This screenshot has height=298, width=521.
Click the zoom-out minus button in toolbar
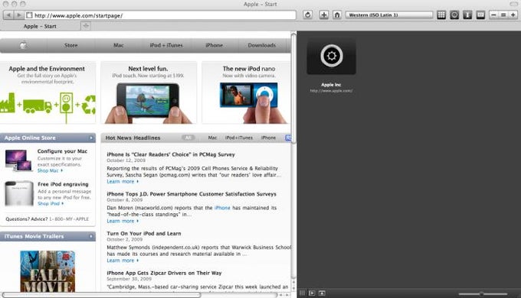coord(493,15)
